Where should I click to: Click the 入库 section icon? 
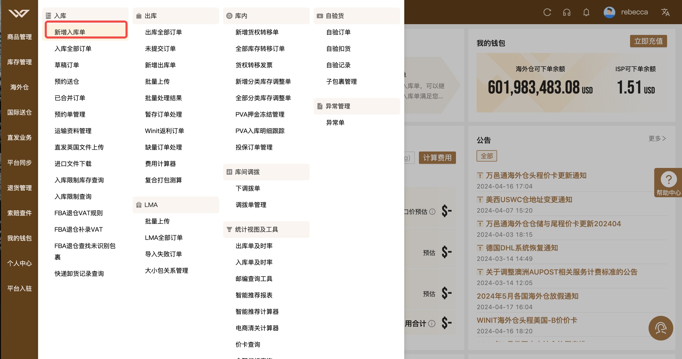coord(48,16)
